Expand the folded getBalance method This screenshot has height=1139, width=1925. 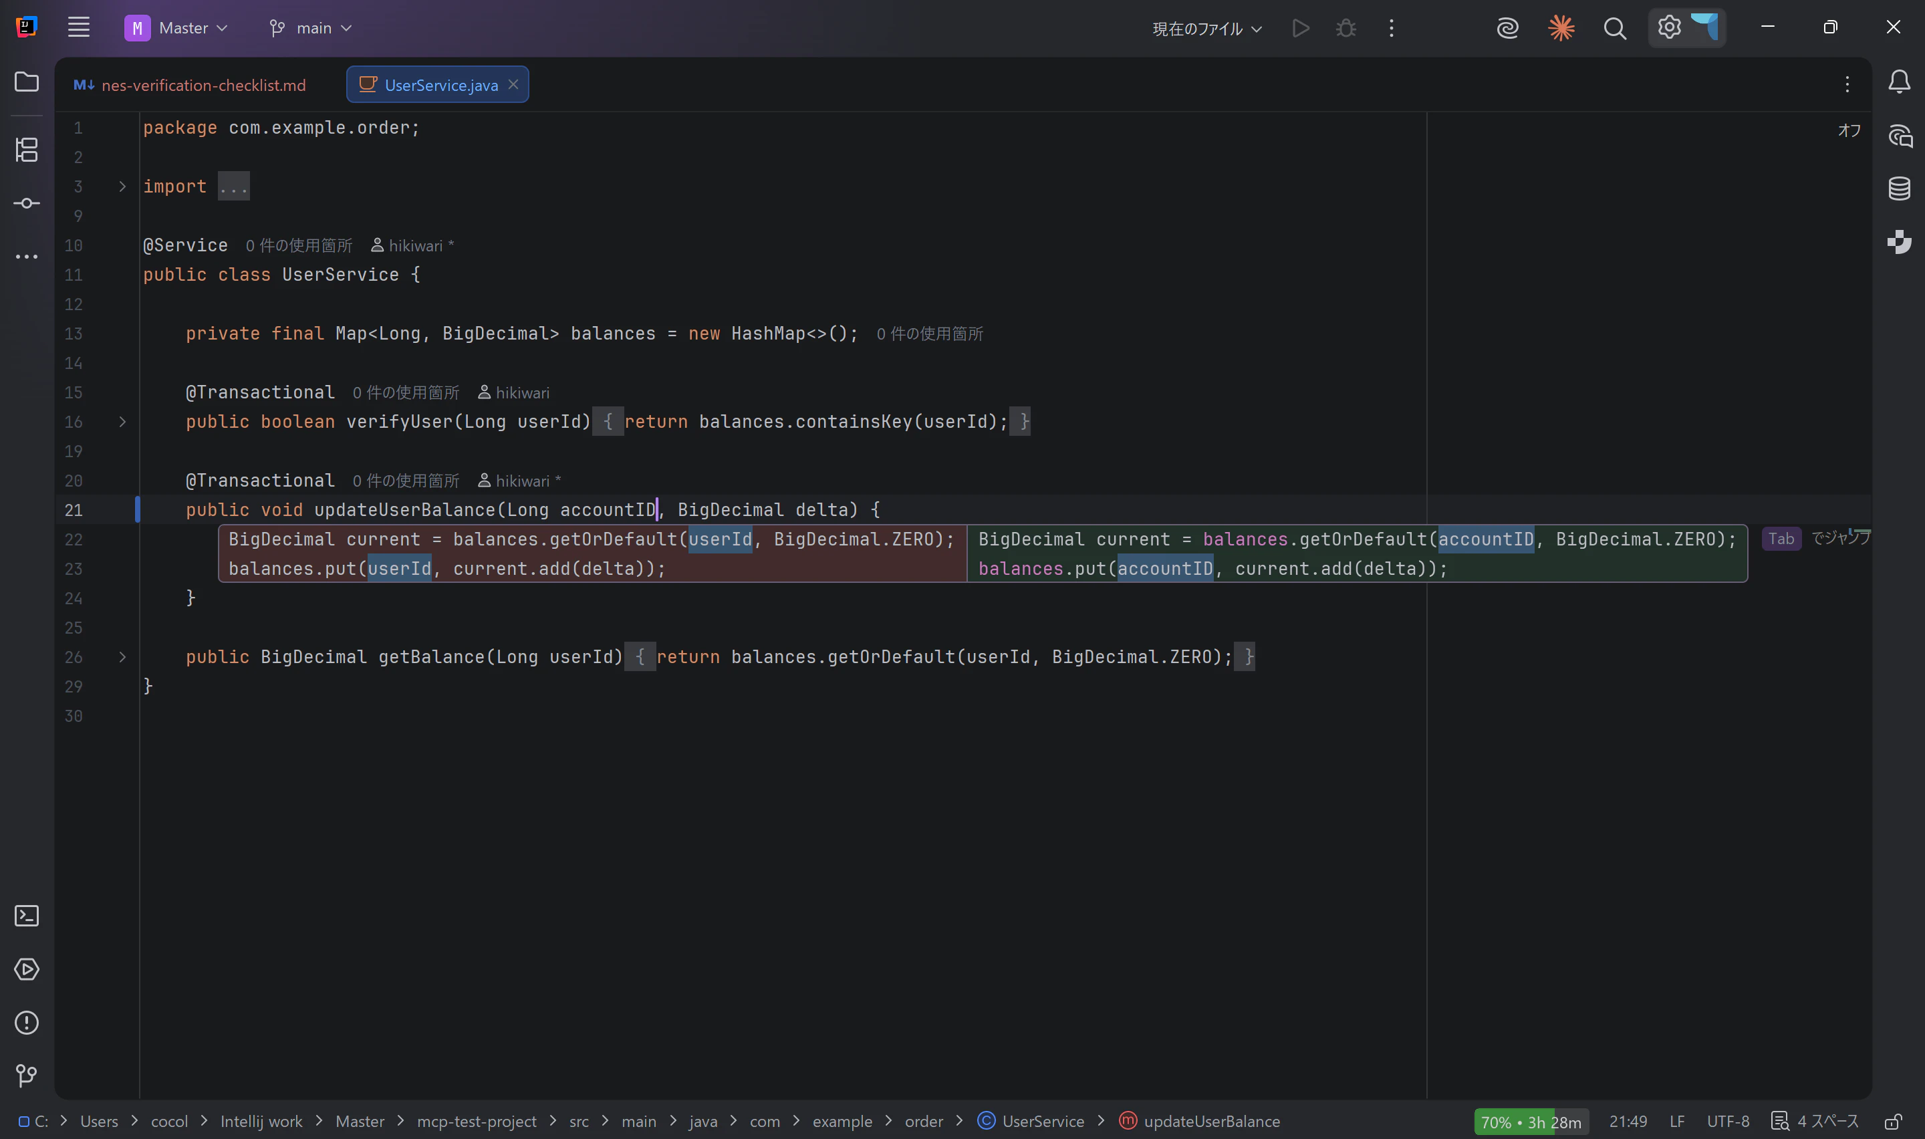point(122,657)
